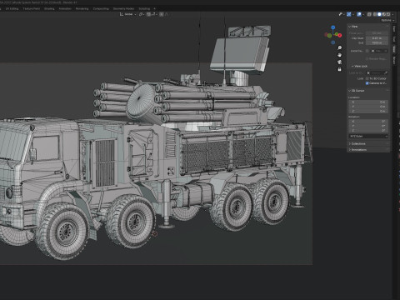The width and height of the screenshot is (400, 300).
Task: Open the Options dropdown below the header
Action: pyautogui.click(x=387, y=20)
